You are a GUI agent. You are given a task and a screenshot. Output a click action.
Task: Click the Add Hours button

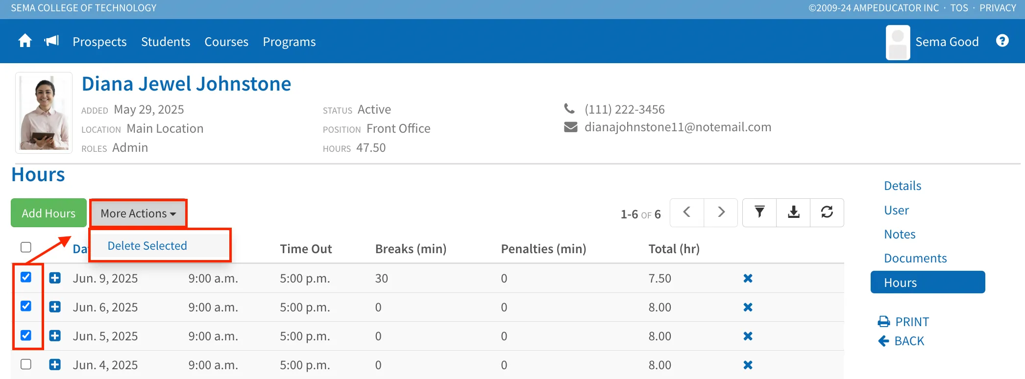49,213
